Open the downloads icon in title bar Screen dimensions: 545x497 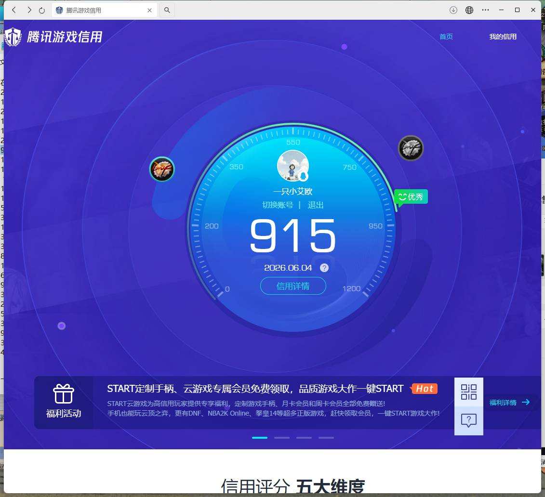pyautogui.click(x=453, y=10)
